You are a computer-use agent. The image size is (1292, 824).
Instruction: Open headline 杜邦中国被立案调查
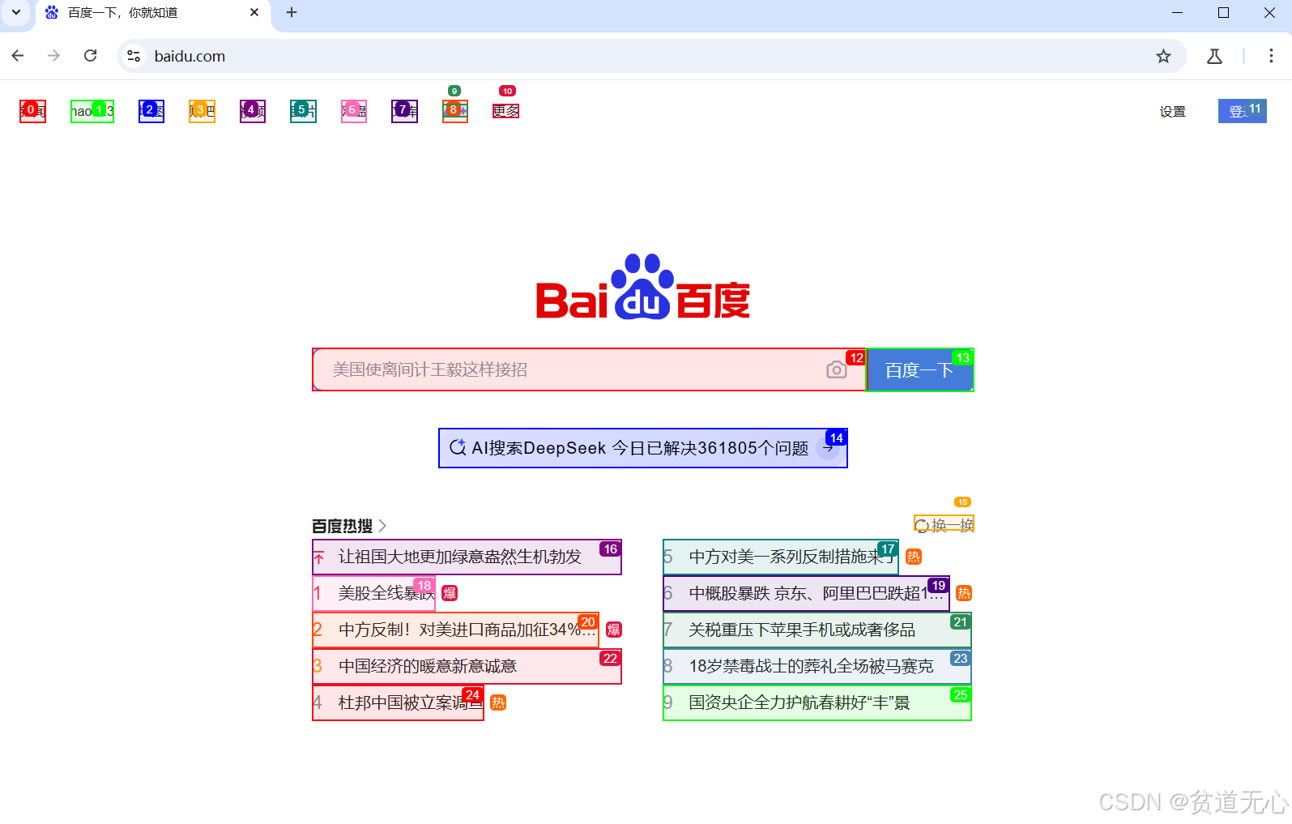[x=398, y=702]
